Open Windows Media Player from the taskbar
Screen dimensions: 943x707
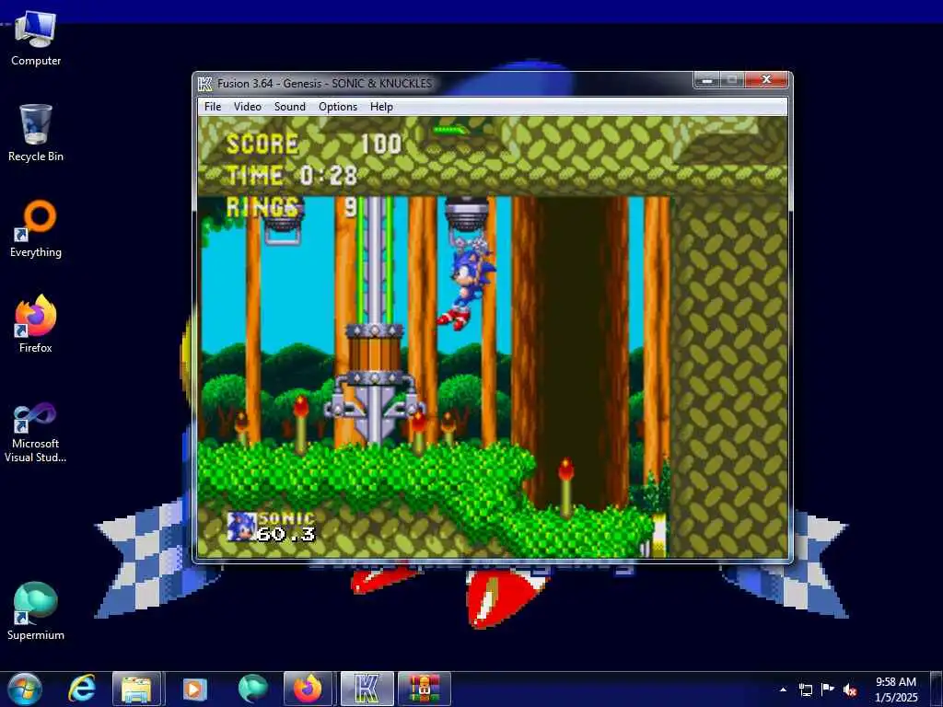194,689
